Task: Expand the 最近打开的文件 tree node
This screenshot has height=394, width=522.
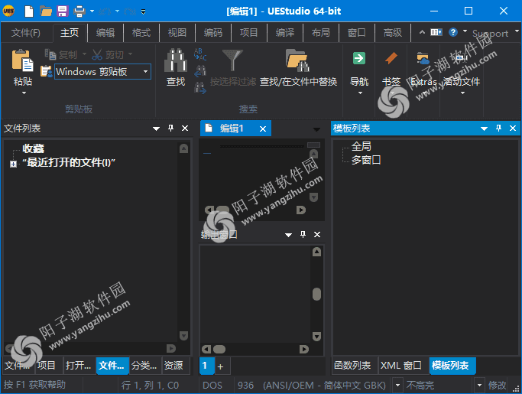Action: 13,164
